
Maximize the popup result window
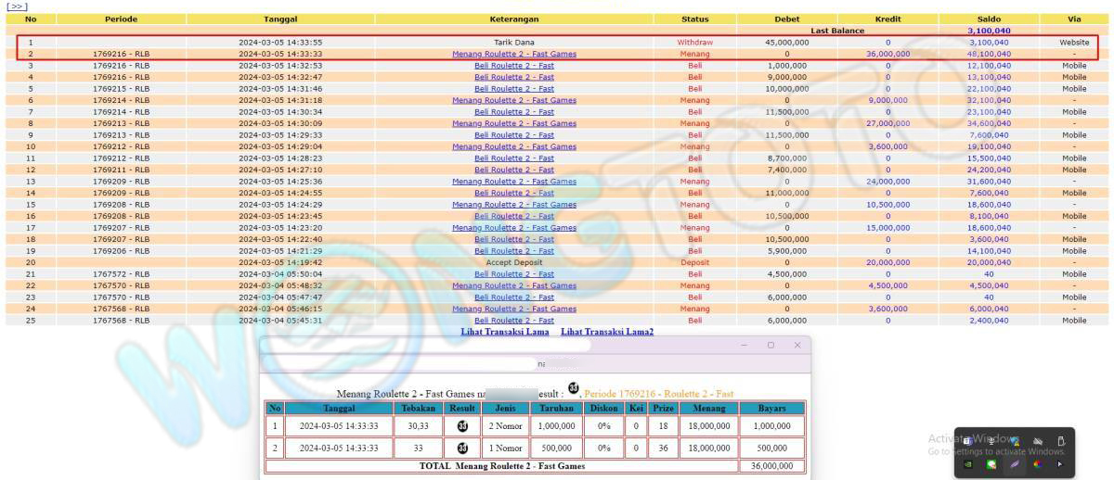click(x=771, y=345)
